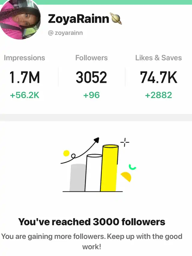Tap the @zoyarainn username handle
The width and height of the screenshot is (192, 256).
click(65, 33)
